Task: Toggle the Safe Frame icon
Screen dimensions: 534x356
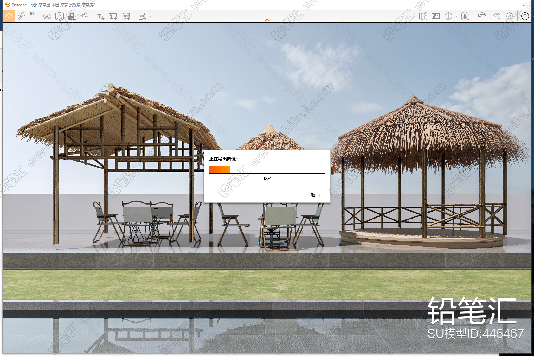Action: click(x=436, y=16)
